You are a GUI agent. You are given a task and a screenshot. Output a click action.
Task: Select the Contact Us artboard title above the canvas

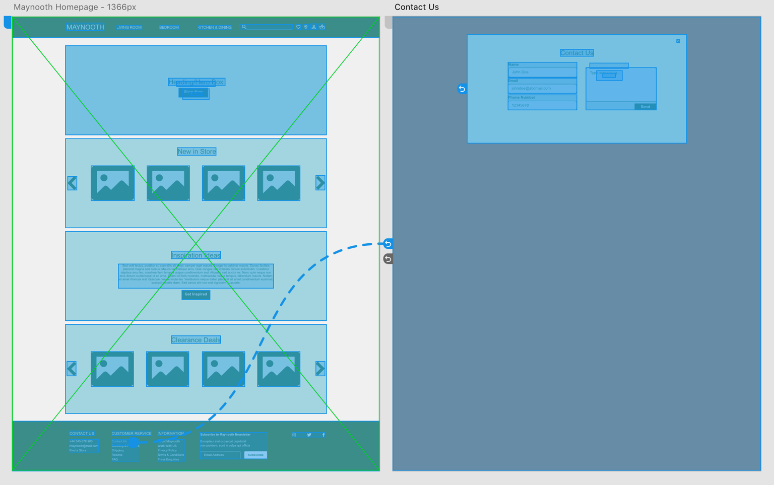417,7
